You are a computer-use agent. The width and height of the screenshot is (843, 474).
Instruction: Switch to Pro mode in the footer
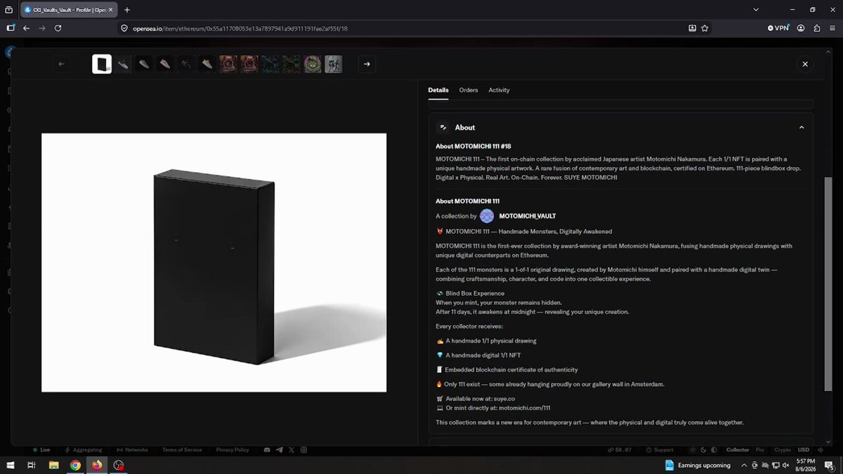(x=760, y=449)
